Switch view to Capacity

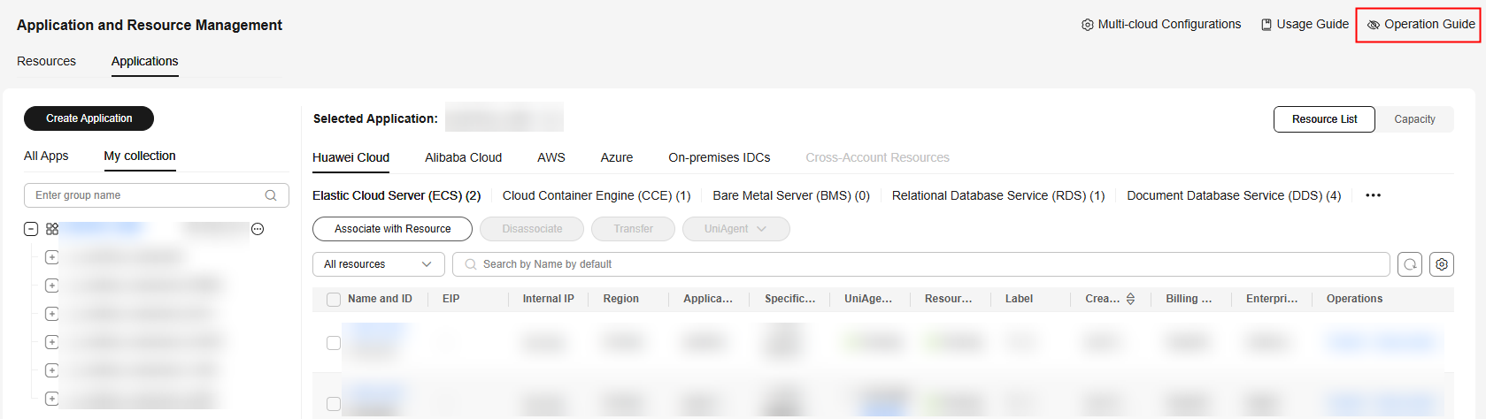pyautogui.click(x=1414, y=119)
